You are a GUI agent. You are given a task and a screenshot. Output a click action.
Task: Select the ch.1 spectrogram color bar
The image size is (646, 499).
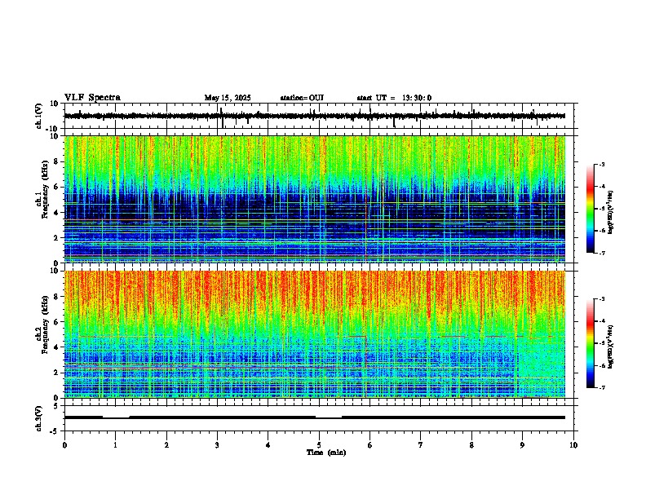tap(591, 209)
